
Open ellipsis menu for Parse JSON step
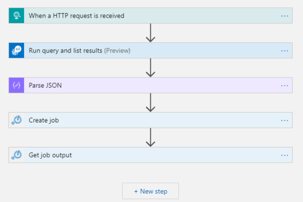tap(284, 85)
